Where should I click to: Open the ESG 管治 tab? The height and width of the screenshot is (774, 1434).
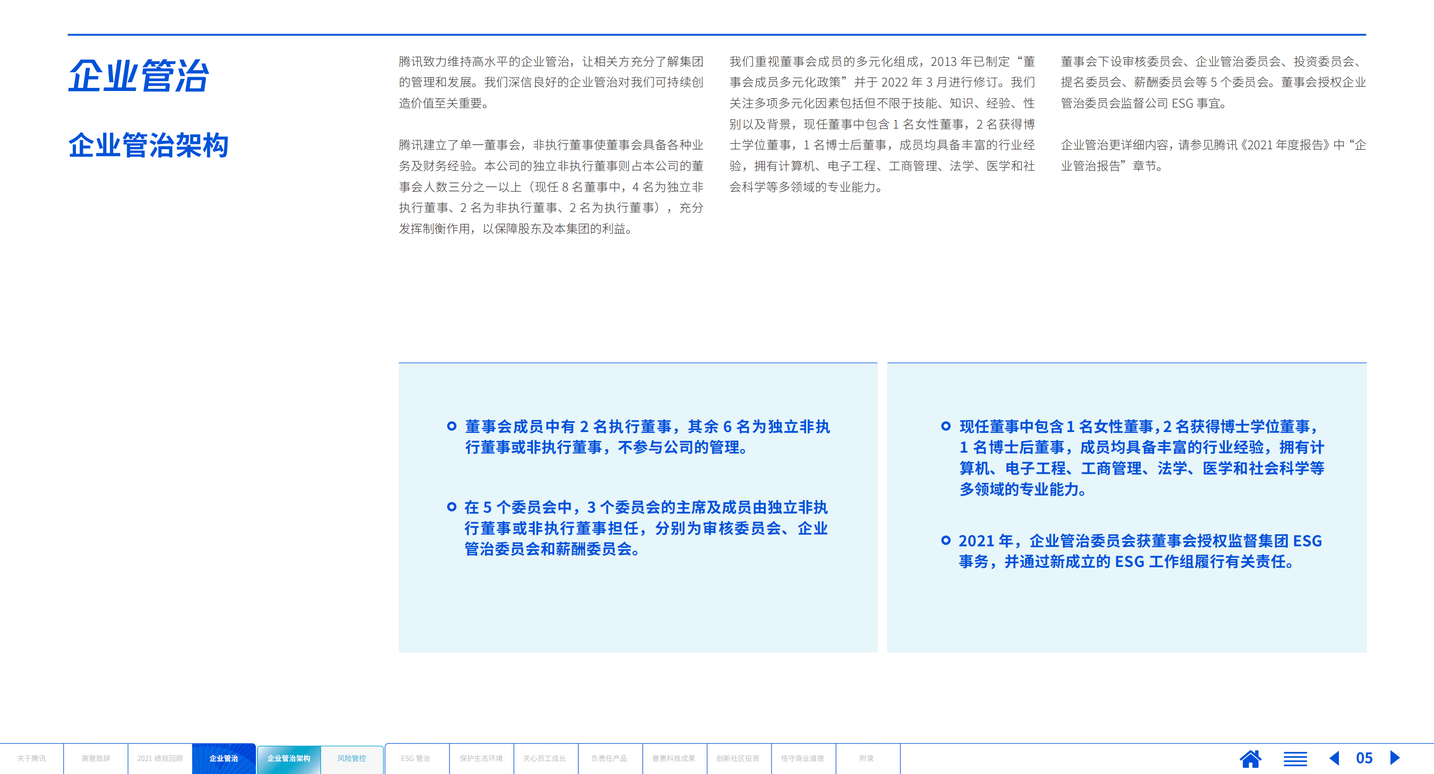click(x=417, y=757)
